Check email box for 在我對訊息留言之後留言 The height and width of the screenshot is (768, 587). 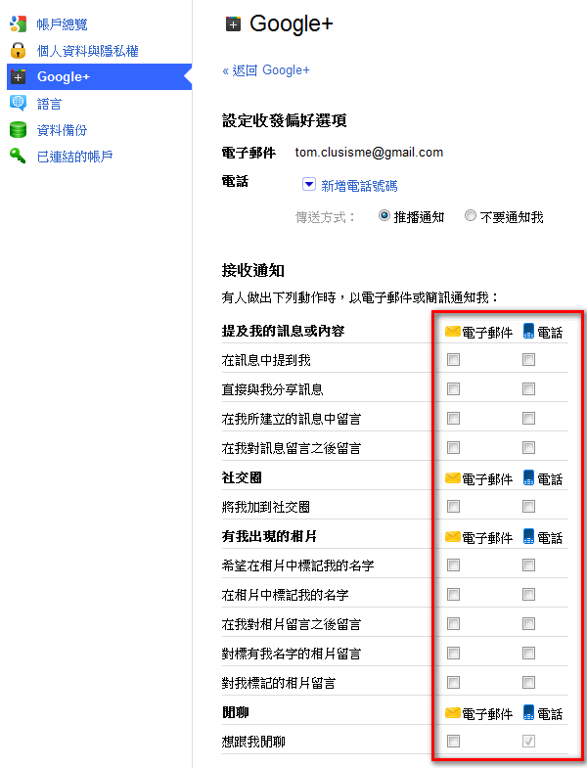point(453,448)
